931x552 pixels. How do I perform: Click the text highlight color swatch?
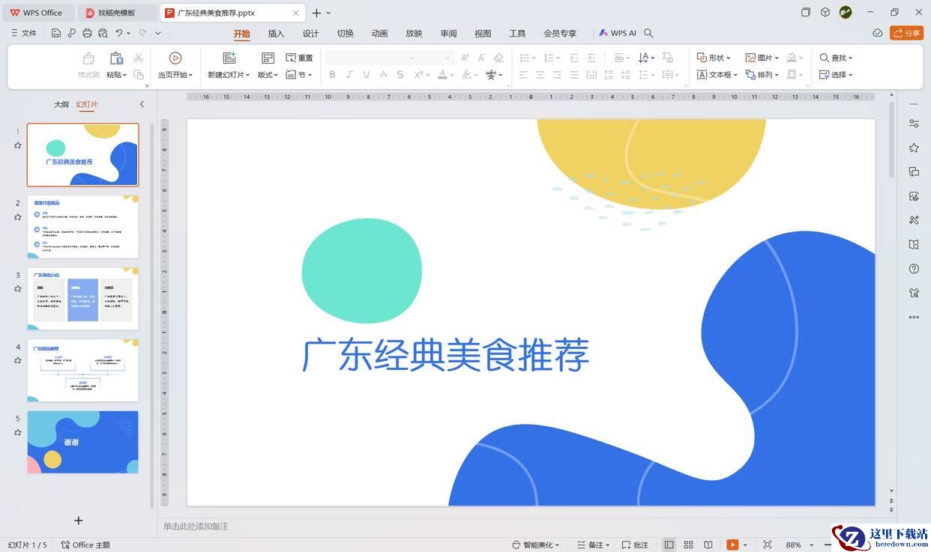click(x=466, y=75)
